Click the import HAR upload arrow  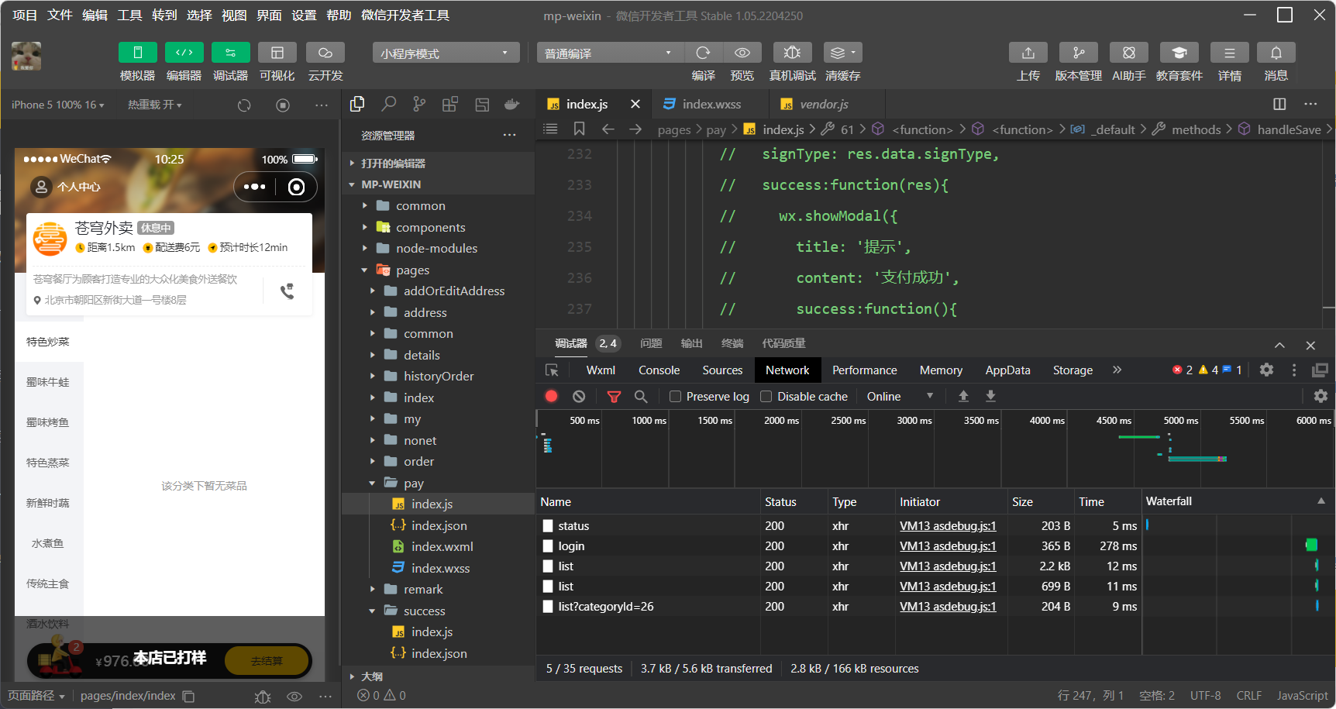pos(963,396)
